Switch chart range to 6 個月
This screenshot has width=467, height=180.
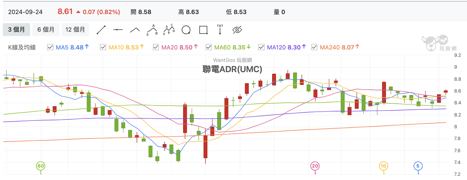[x=46, y=30]
